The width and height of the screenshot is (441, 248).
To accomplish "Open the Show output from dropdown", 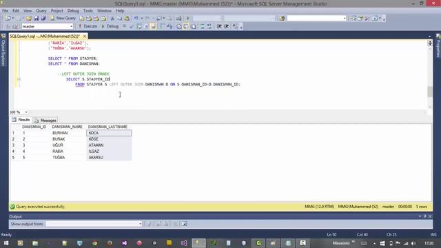I will click(x=140, y=224).
